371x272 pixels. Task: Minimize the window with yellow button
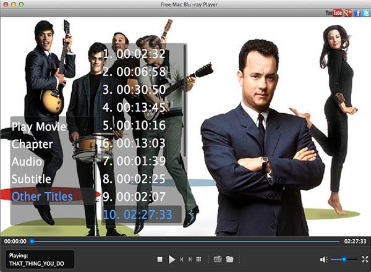(14, 4)
